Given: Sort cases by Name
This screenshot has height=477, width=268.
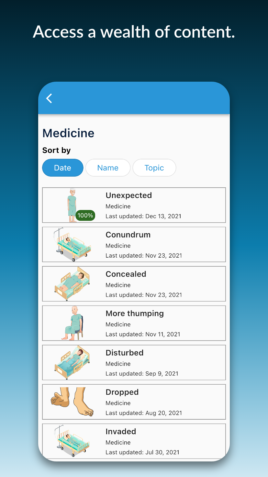Looking at the screenshot, I should click(x=108, y=168).
